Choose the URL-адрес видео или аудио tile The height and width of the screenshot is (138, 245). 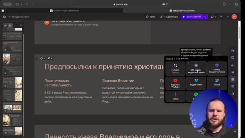[x=196, y=69]
